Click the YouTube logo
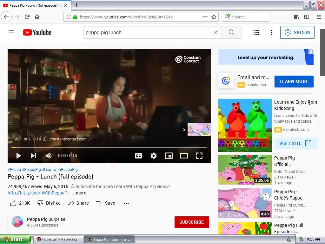The height and width of the screenshot is (244, 325). (x=37, y=32)
